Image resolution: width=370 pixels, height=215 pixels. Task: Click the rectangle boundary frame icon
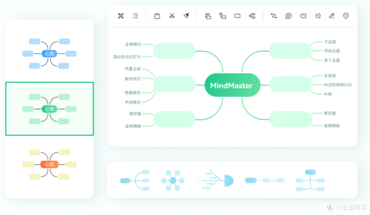coord(237,16)
